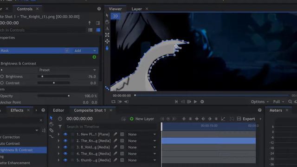Switch to the Viewer tab
The height and width of the screenshot is (167, 297).
pyautogui.click(x=115, y=9)
